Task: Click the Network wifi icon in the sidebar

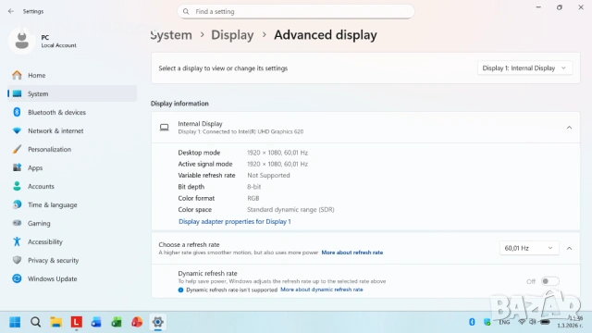Action: 17,130
